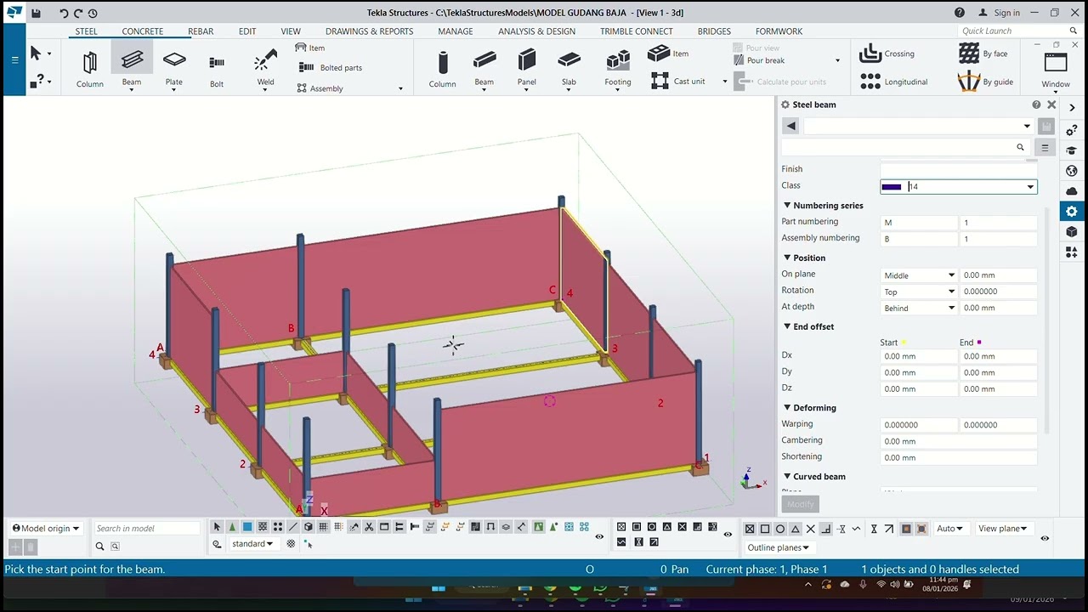Select the steel Beam tool
This screenshot has height=612, width=1088.
(x=132, y=67)
